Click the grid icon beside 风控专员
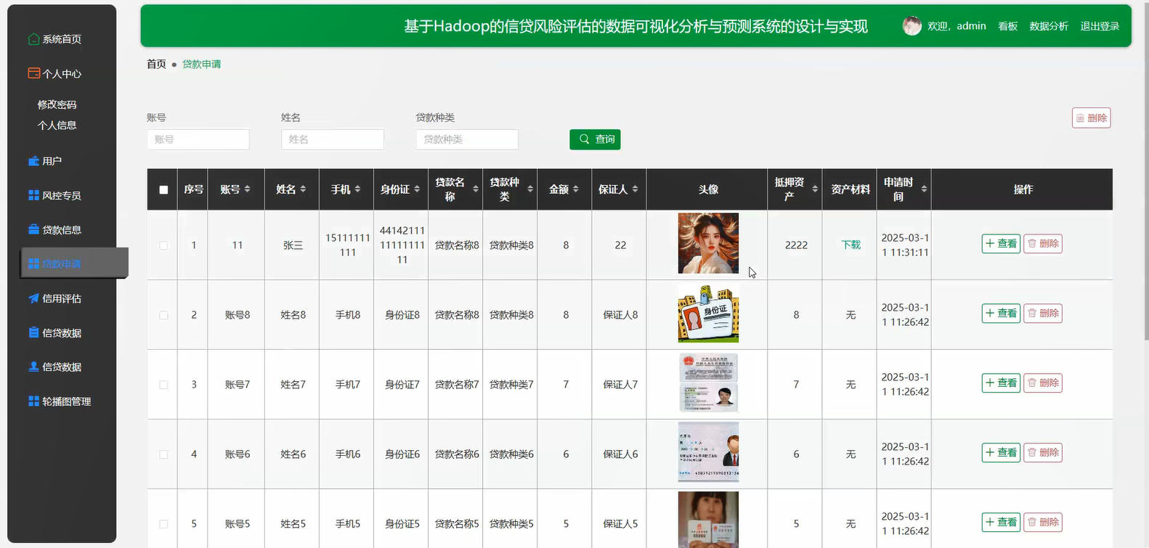The height and width of the screenshot is (548, 1149). (x=33, y=195)
